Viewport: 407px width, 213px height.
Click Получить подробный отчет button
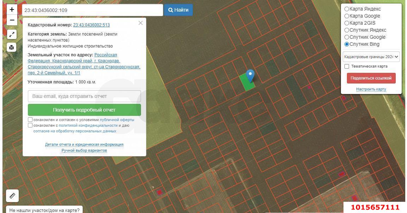tap(84, 110)
